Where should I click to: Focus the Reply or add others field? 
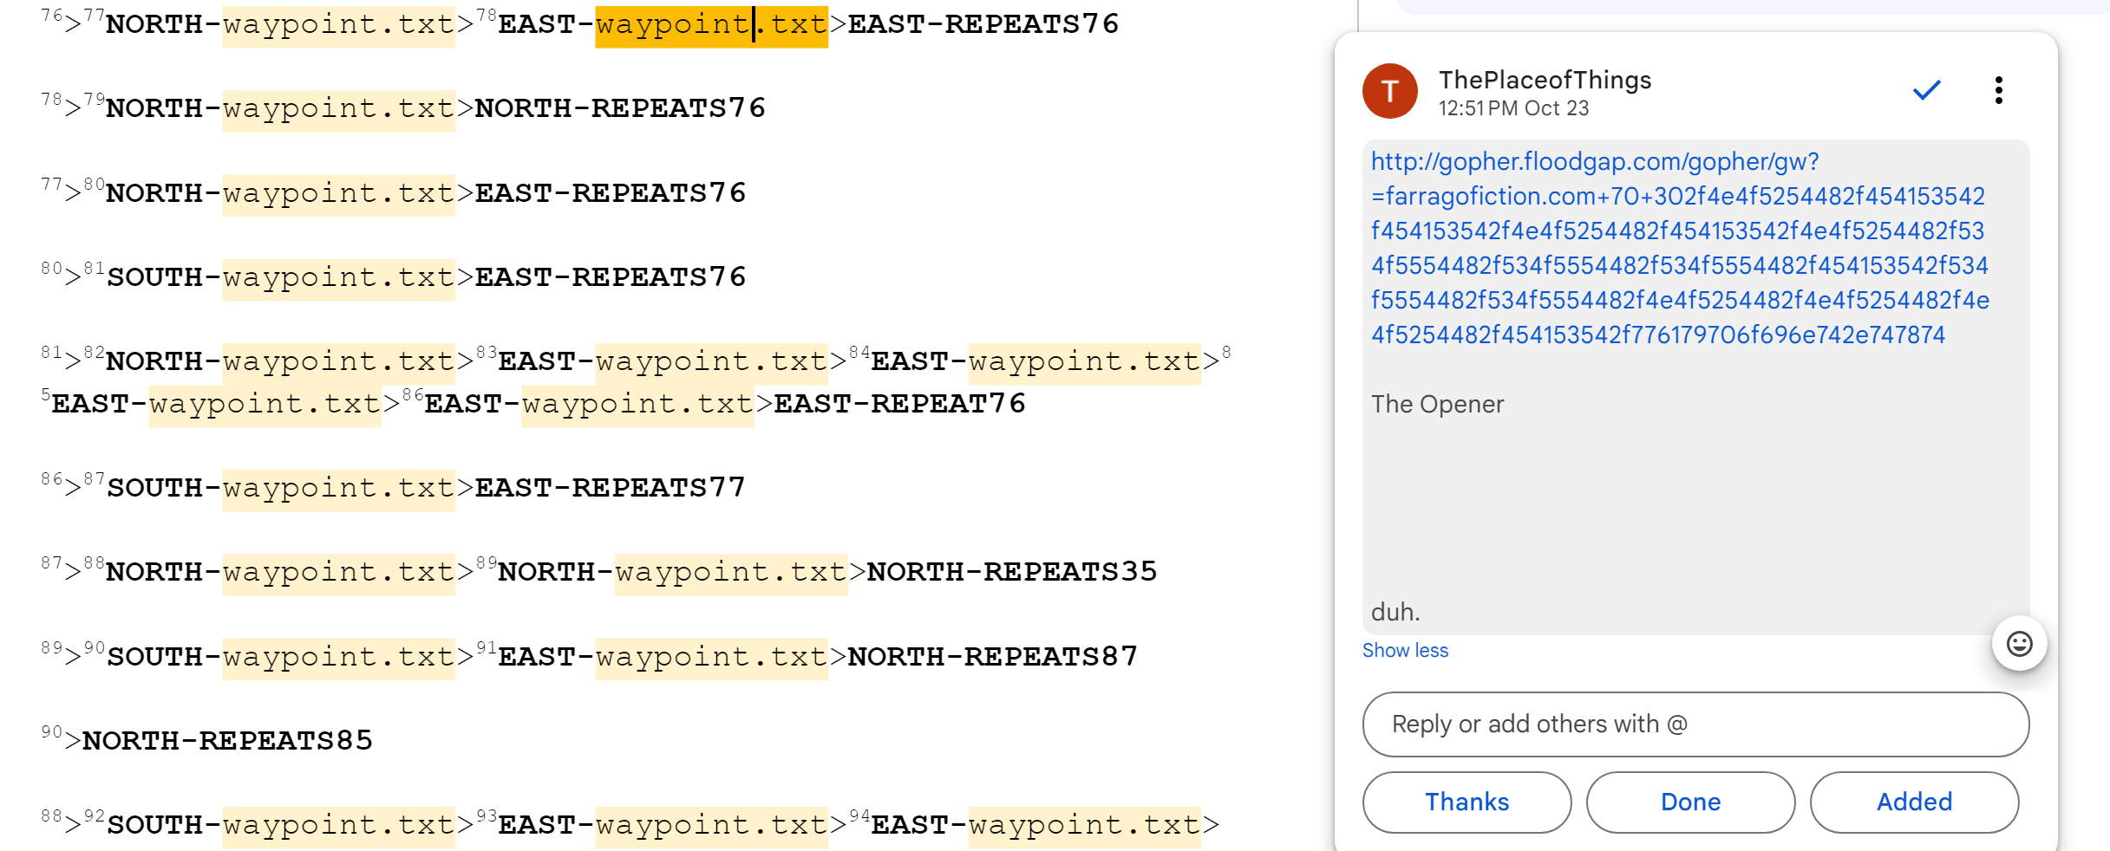(1695, 724)
